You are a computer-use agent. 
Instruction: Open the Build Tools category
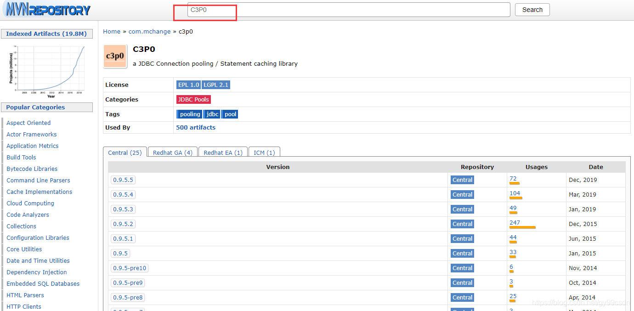tap(21, 157)
